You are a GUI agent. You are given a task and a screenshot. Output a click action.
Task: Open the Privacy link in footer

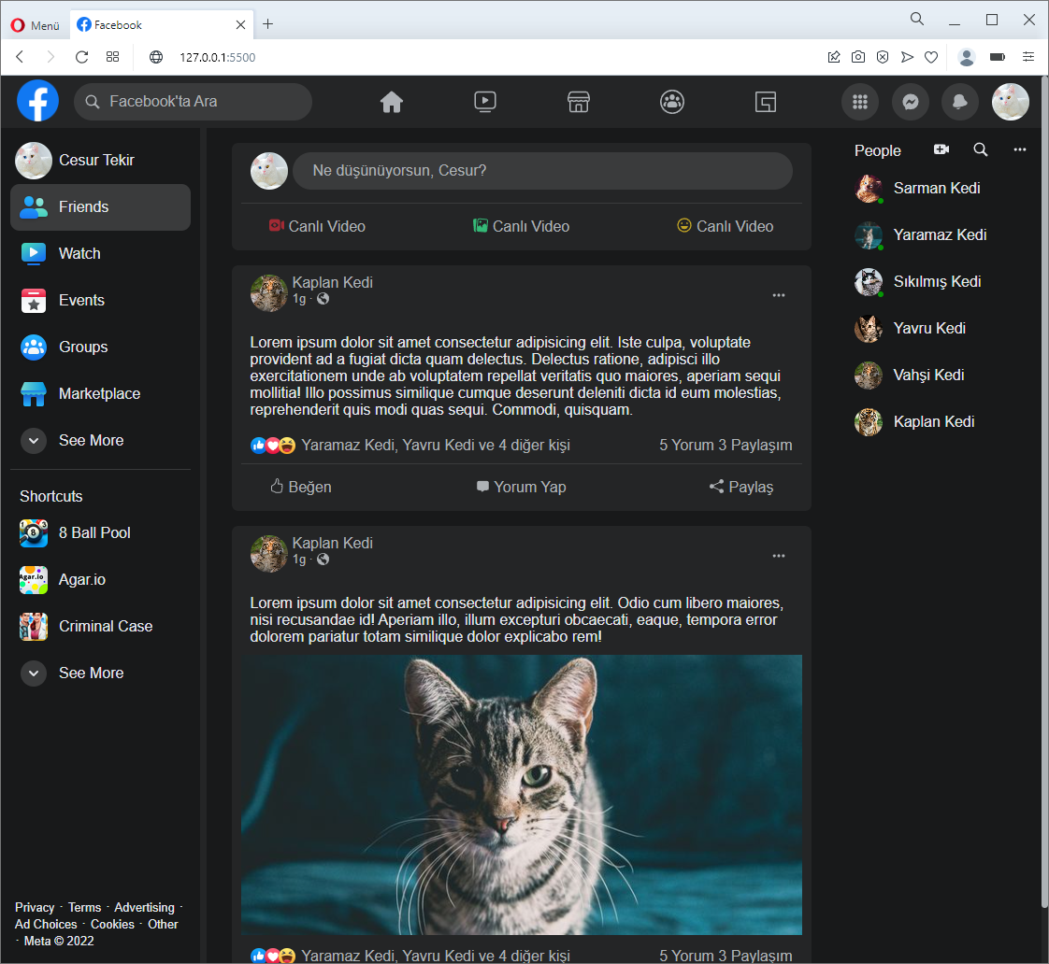click(34, 907)
